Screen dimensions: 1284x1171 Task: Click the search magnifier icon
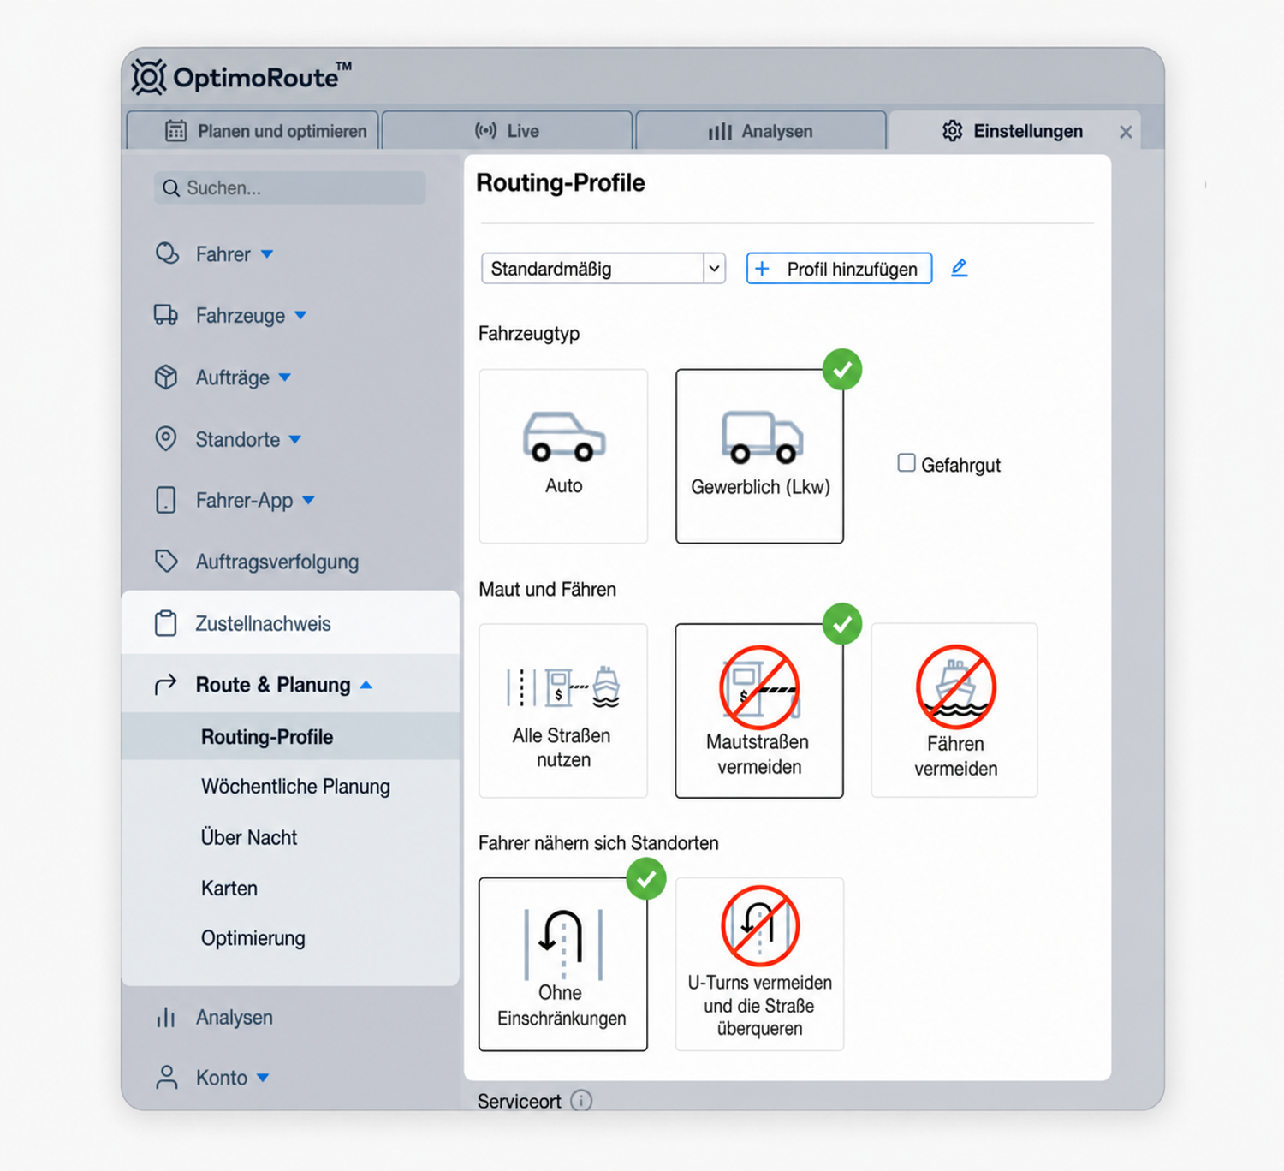click(x=171, y=188)
